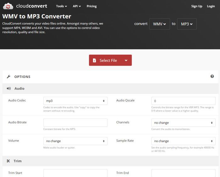Click the help question mark icon in Options

(212, 76)
